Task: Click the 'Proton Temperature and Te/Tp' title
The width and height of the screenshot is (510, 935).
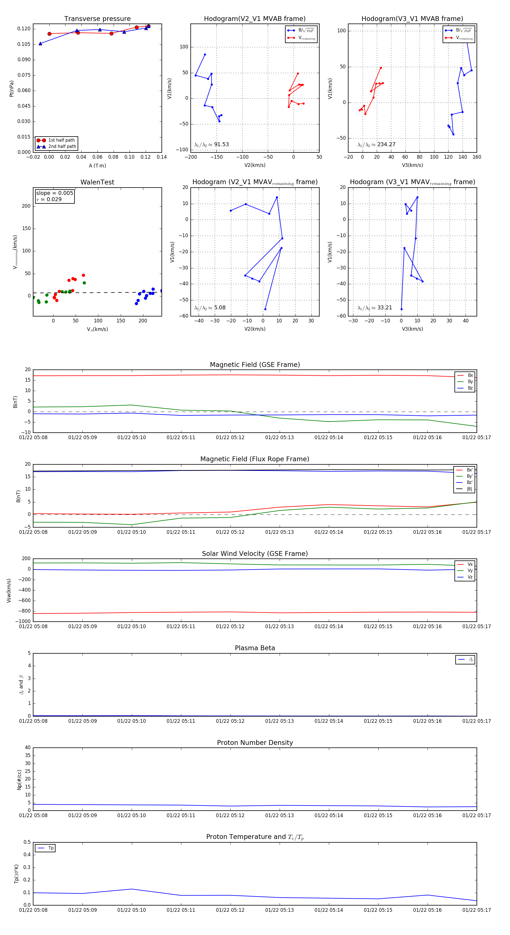Action: 255,837
